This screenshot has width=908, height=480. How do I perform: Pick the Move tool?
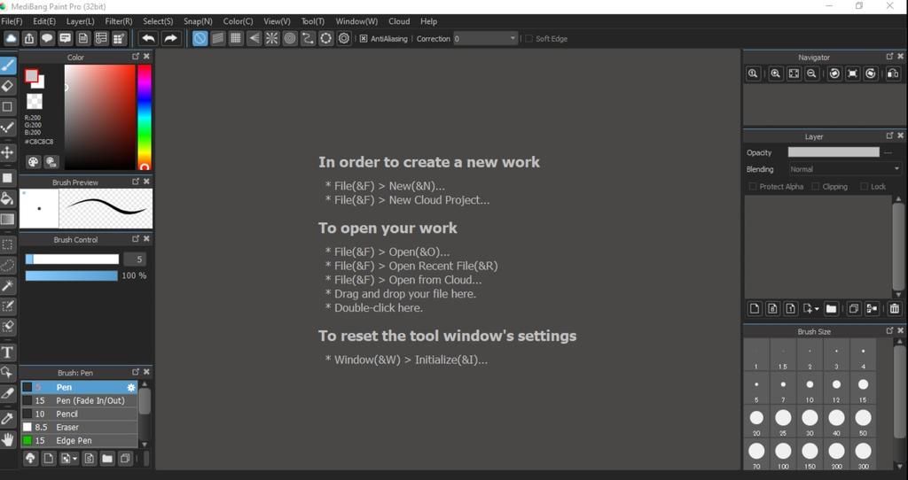coord(7,152)
